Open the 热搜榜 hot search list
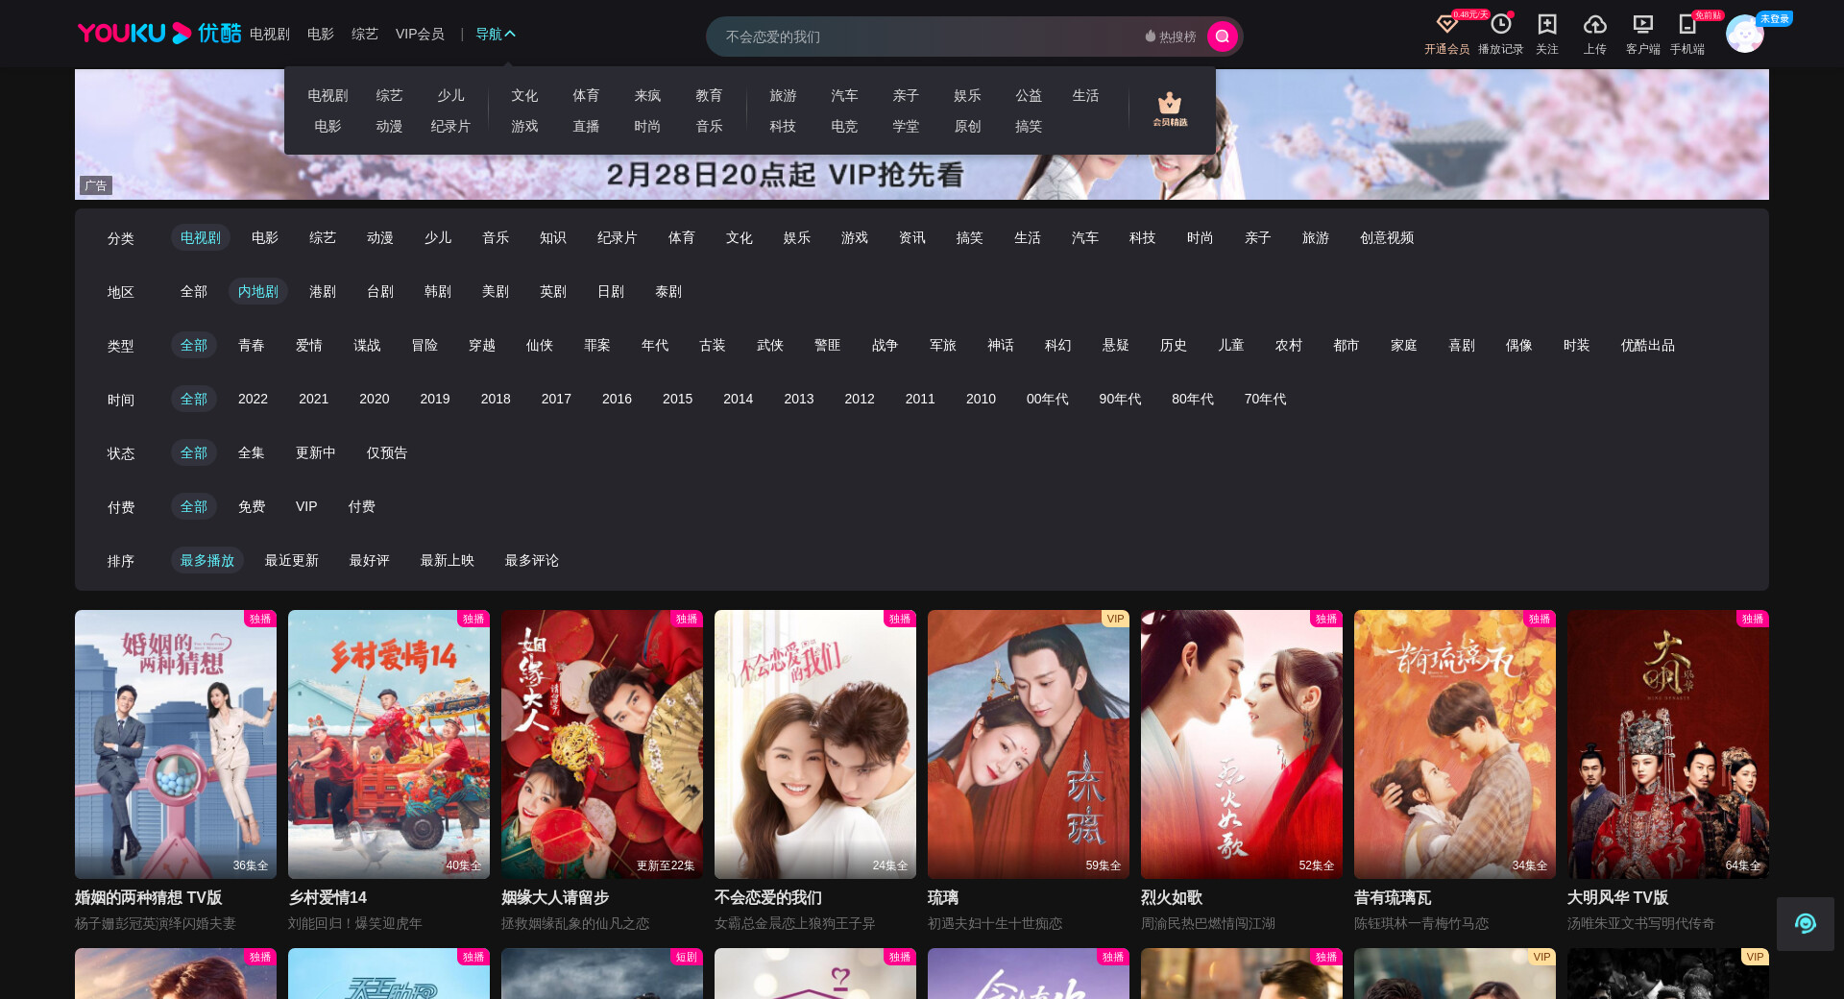 point(1170,37)
